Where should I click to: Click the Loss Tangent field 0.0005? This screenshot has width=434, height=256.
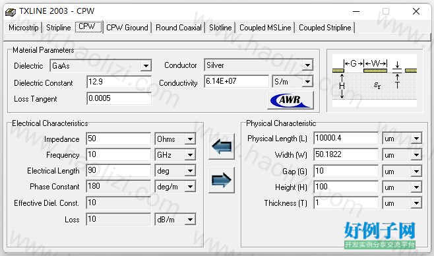coord(119,98)
